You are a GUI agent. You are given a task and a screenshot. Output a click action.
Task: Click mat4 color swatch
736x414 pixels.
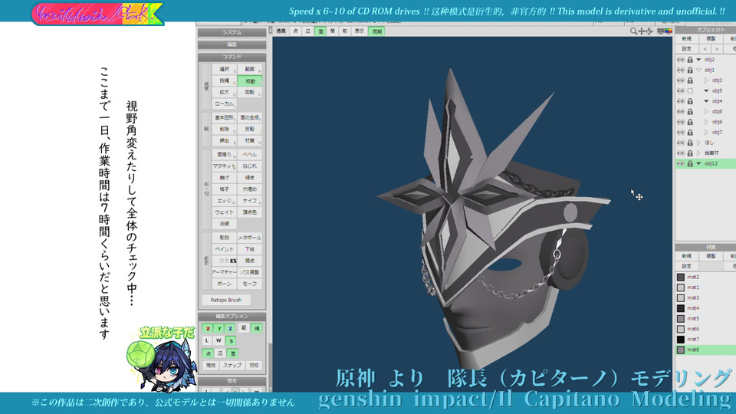(681, 308)
